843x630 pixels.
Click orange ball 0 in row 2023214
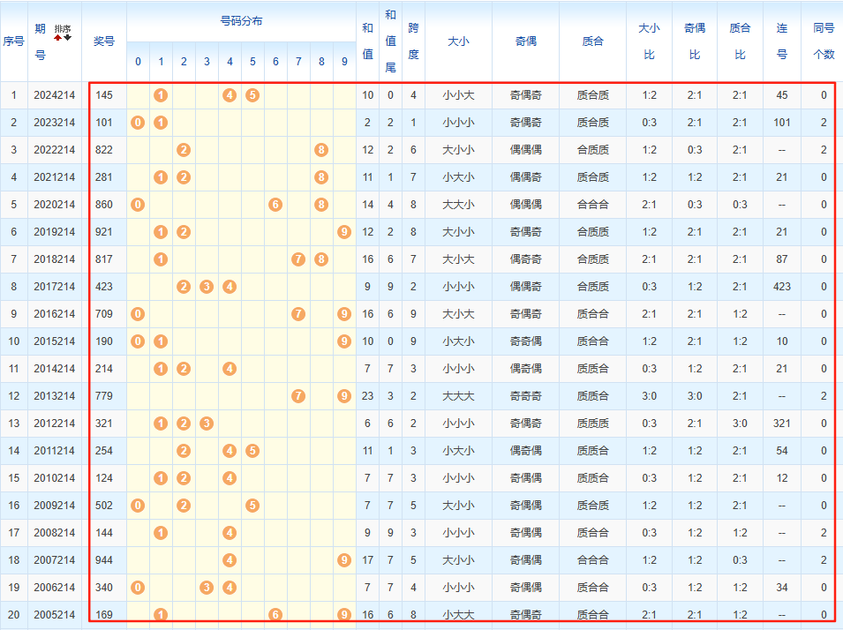click(x=138, y=123)
